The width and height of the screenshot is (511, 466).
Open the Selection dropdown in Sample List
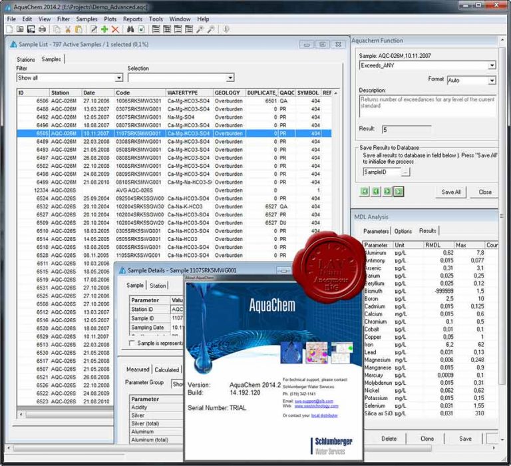click(x=230, y=78)
